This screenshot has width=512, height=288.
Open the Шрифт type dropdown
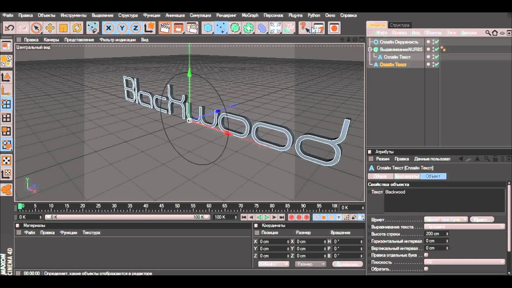point(446,220)
